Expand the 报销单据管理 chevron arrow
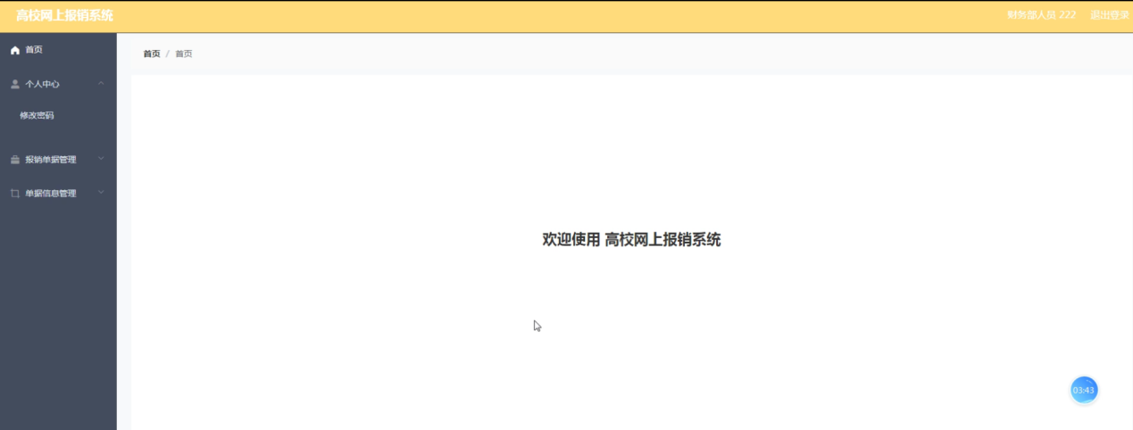Image resolution: width=1133 pixels, height=430 pixels. pos(101,159)
